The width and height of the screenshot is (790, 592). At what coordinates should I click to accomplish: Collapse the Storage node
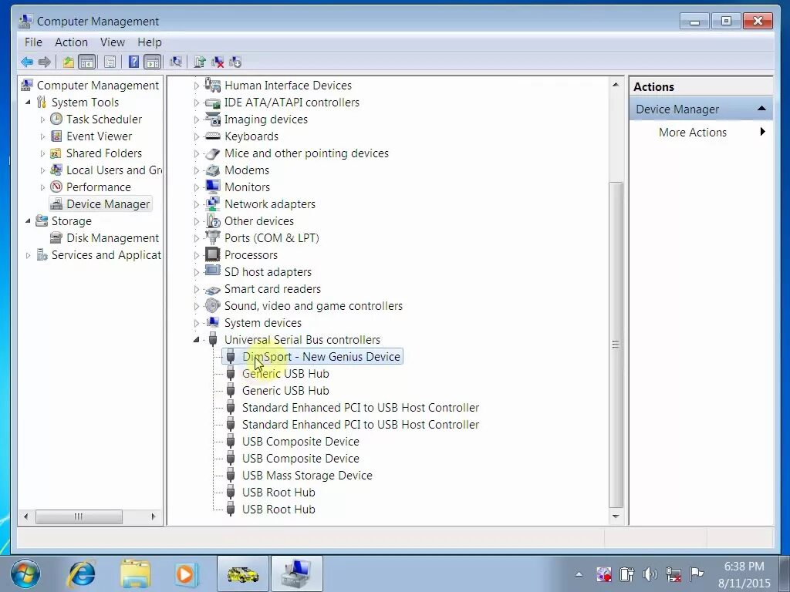[29, 221]
